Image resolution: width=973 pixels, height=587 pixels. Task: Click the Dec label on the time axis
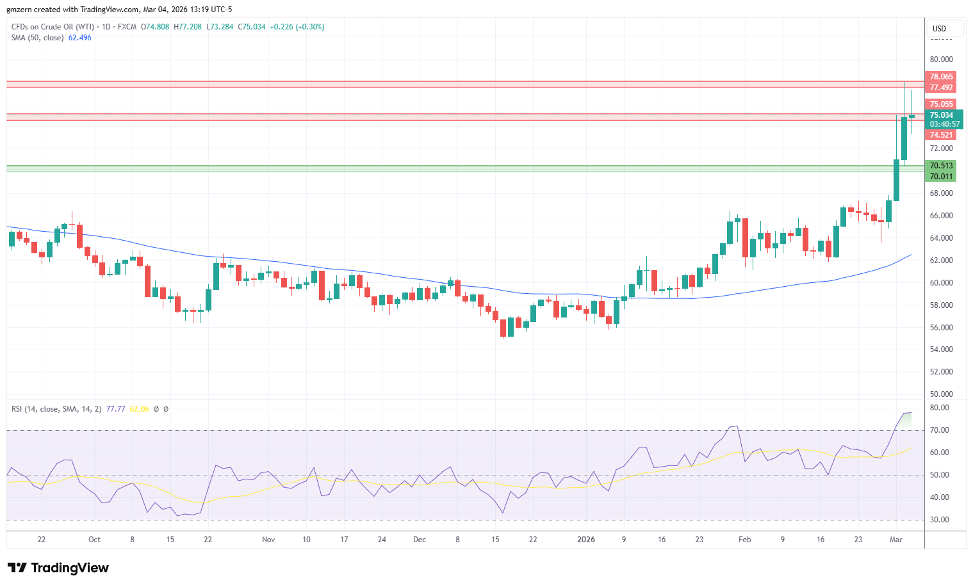point(420,540)
